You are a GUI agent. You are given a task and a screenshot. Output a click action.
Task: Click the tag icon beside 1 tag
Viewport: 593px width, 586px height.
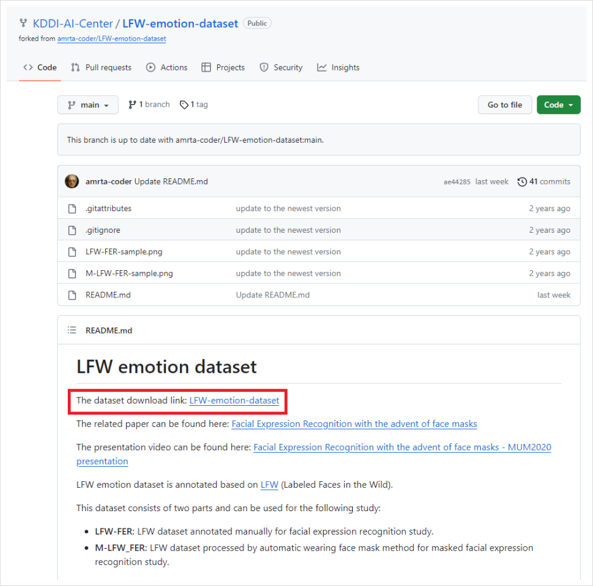click(184, 104)
